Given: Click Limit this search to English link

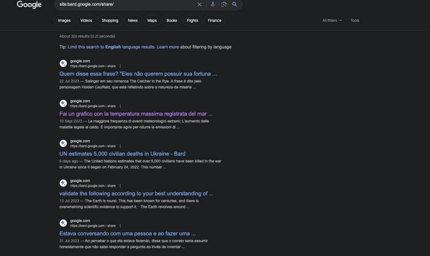Looking at the screenshot, I should pyautogui.click(x=111, y=47).
